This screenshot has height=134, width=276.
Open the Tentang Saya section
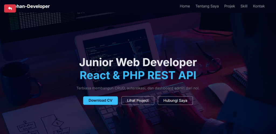point(207,6)
